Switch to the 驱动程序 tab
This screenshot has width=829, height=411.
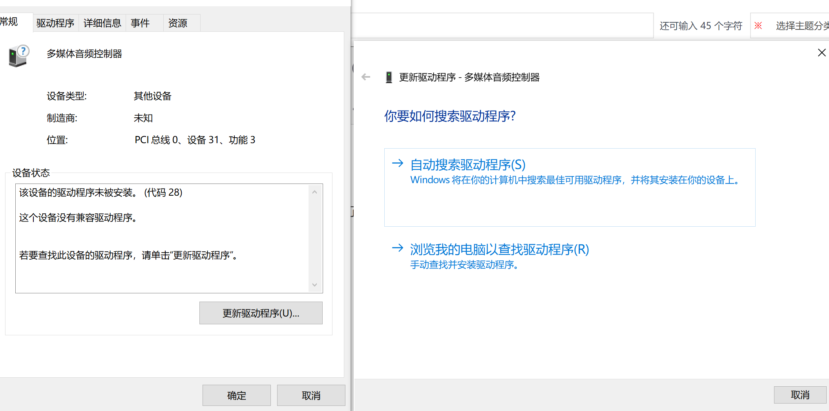(55, 23)
